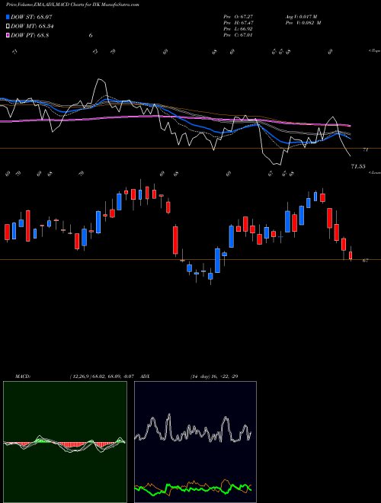Open the green MACD histogram panel

[x=65, y=442]
